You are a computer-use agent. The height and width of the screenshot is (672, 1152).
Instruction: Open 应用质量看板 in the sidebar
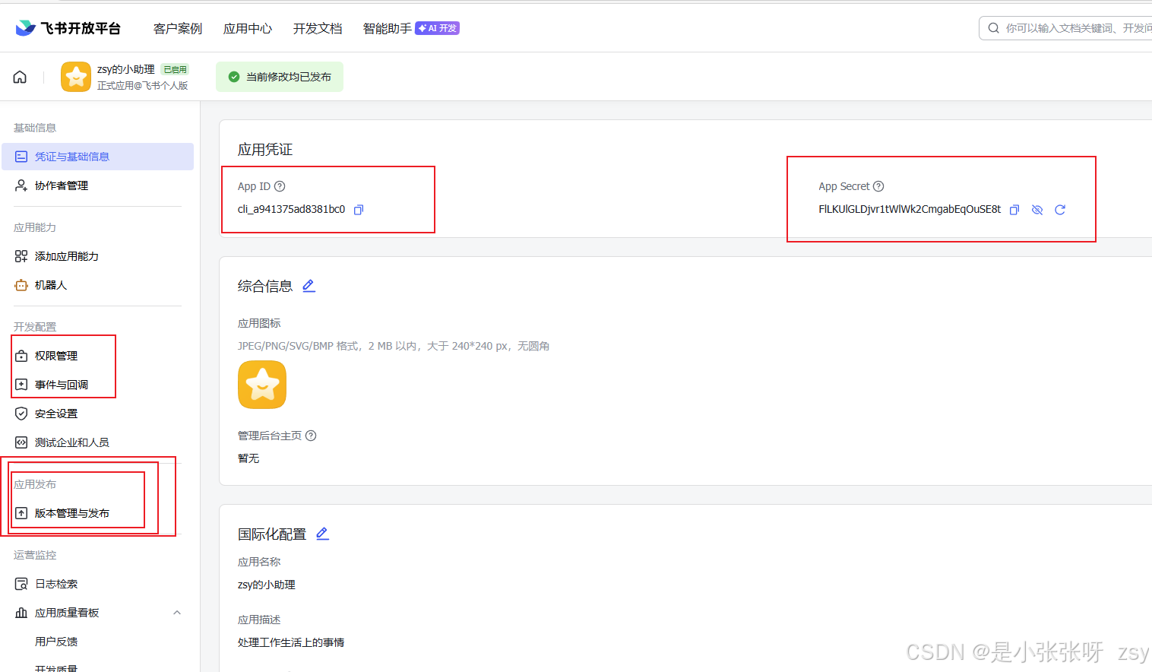67,613
